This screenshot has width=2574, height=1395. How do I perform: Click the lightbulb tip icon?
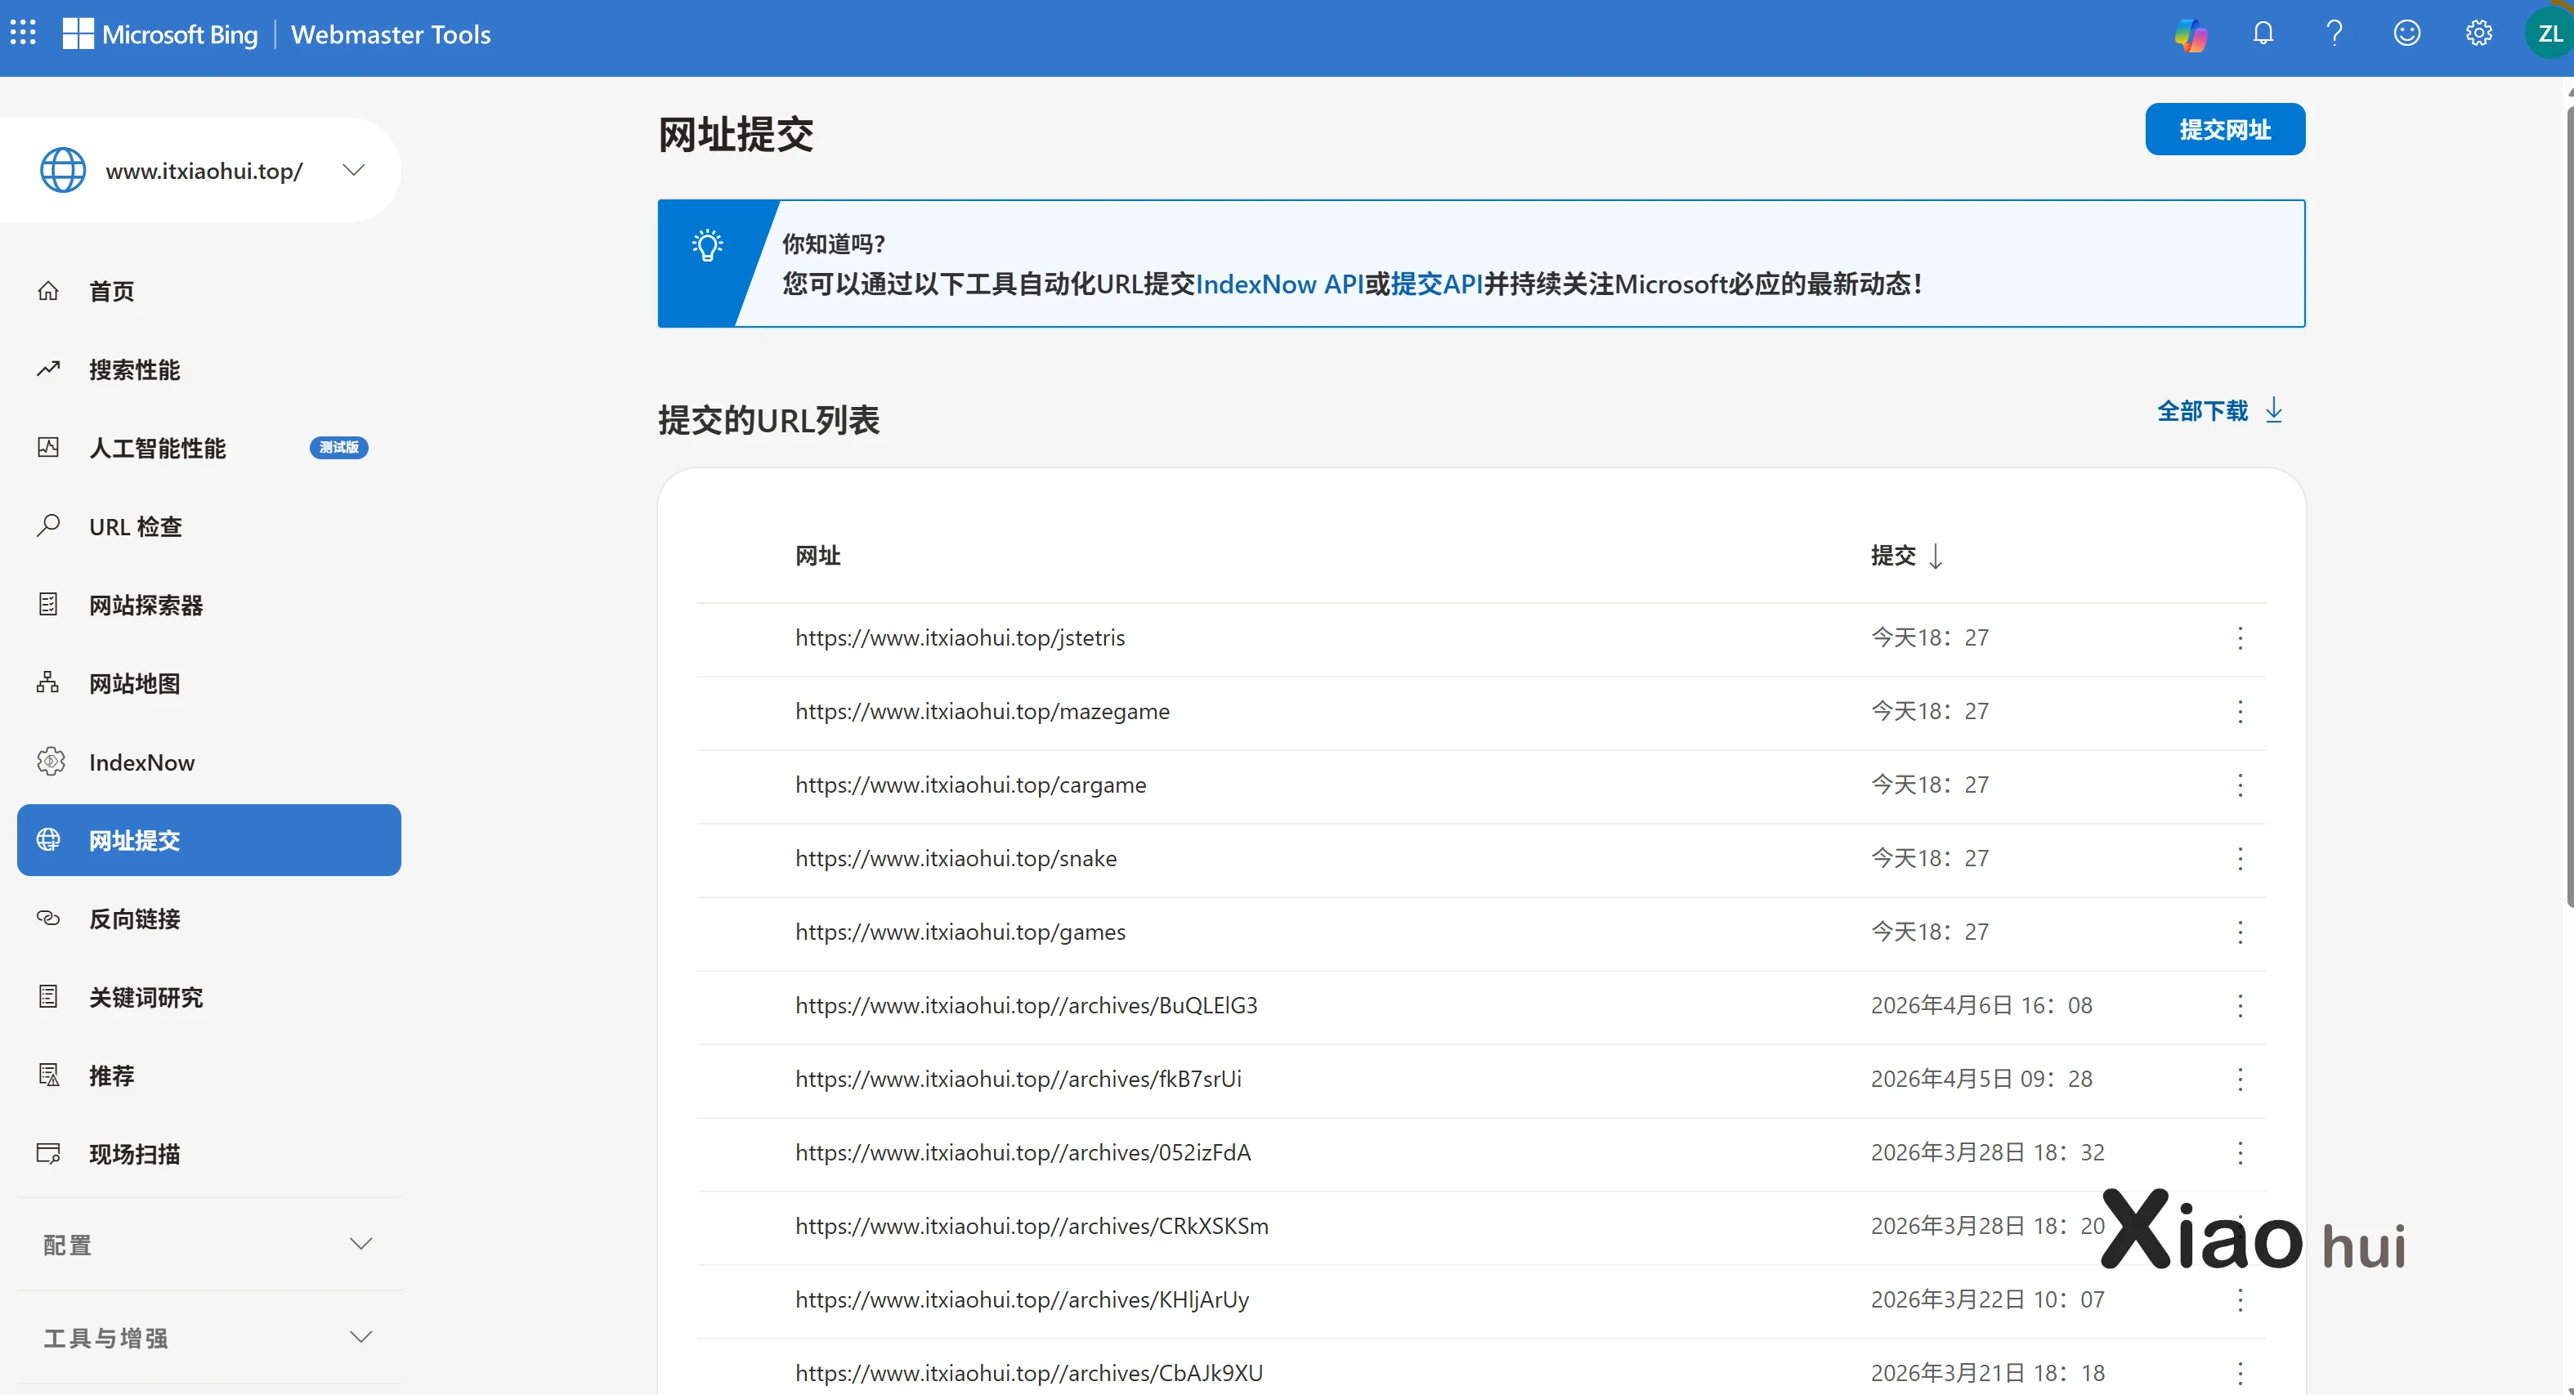click(707, 245)
